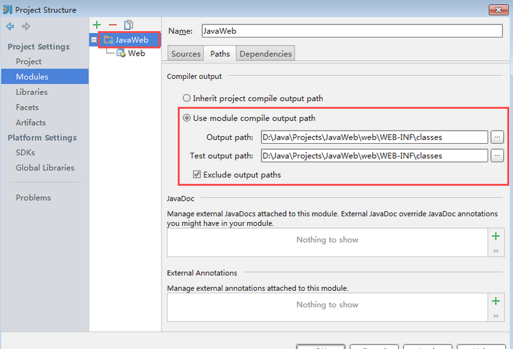
Task: Open SDKs platform settings
Action: pos(25,153)
